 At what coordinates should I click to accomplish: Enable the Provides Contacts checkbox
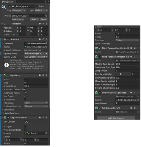pos(25,130)
